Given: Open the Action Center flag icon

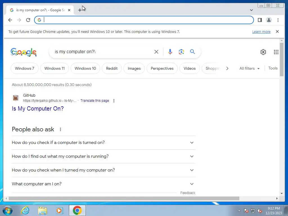Looking at the screenshot, I should (x=246, y=211).
